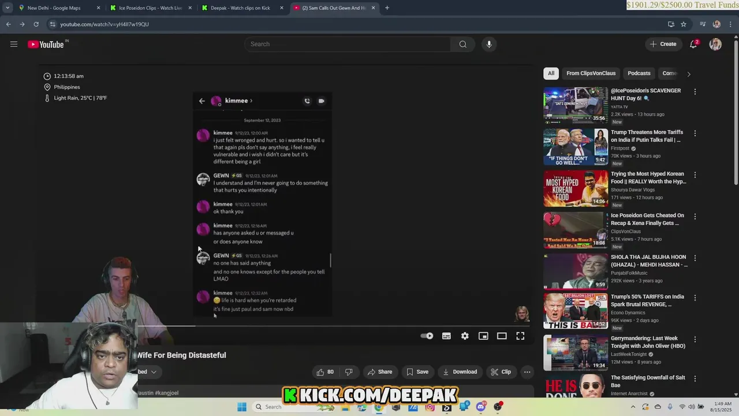Viewport: 739px width, 416px height.
Task: Show hidden system tray icons
Action: [x=633, y=407]
